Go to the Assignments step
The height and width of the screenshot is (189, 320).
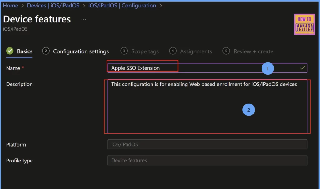pyautogui.click(x=196, y=51)
